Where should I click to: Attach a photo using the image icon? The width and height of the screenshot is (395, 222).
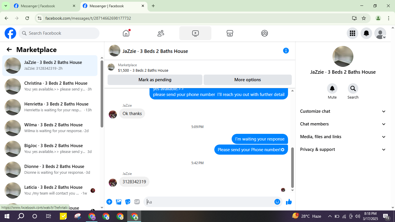tap(119, 202)
